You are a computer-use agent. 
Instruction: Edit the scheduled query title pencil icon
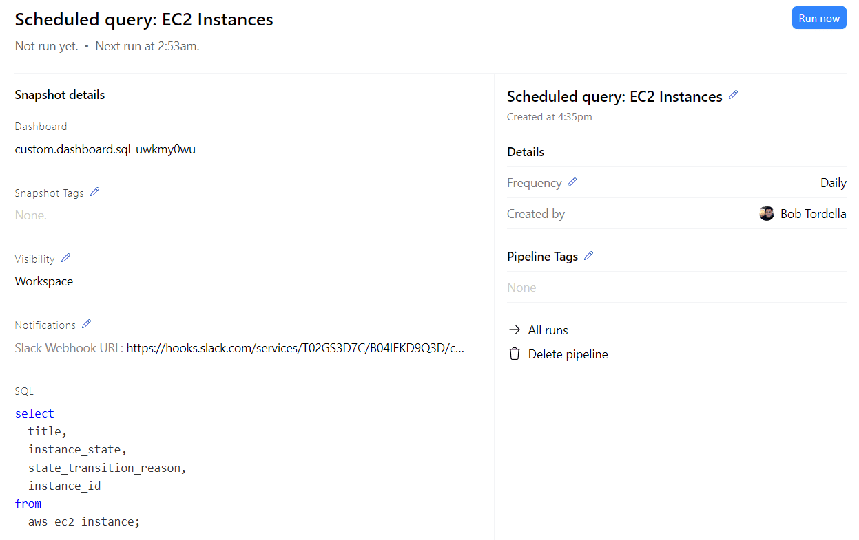733,94
